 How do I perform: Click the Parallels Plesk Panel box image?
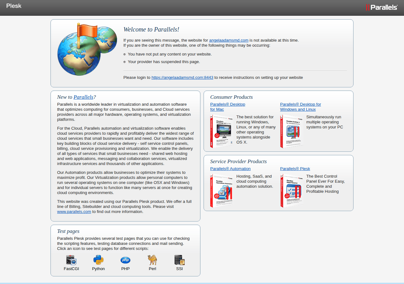(292, 191)
